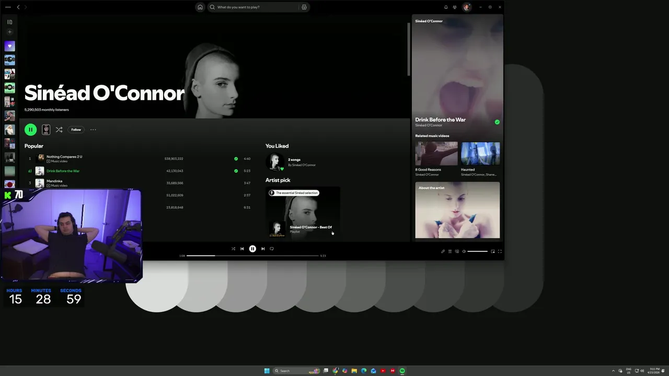Image resolution: width=669 pixels, height=376 pixels.
Task: Click the plus Create playlist icon
Action: coord(9,32)
